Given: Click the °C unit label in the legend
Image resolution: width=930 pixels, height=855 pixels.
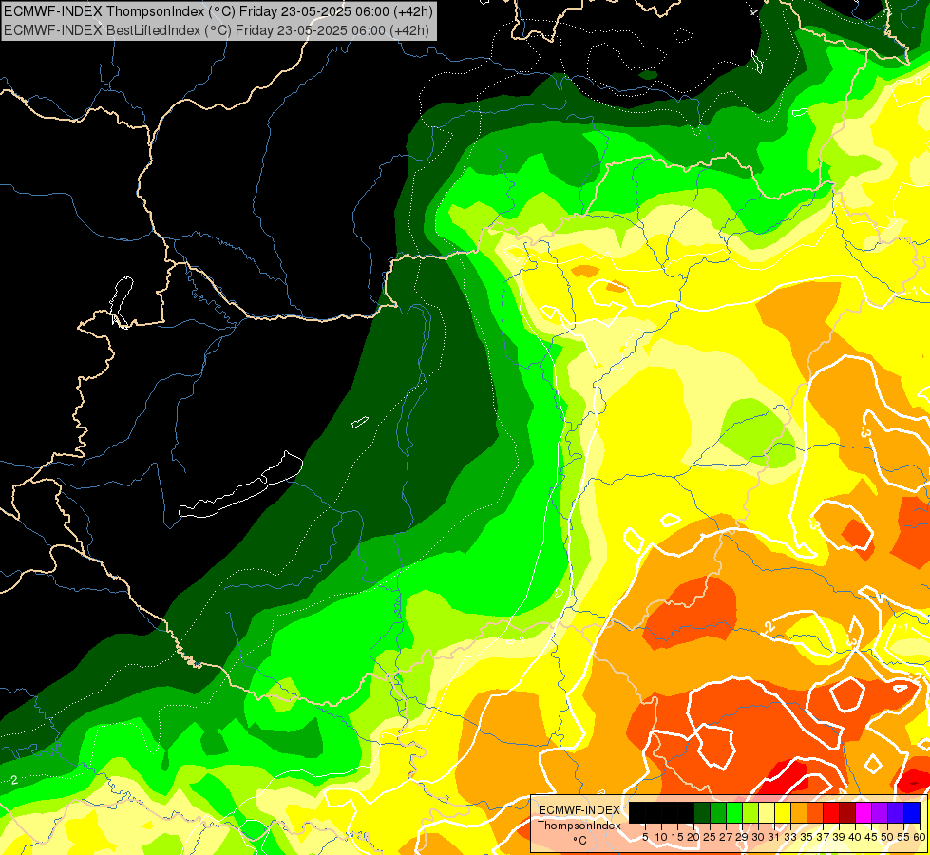Looking at the screenshot, I should click(x=580, y=840).
